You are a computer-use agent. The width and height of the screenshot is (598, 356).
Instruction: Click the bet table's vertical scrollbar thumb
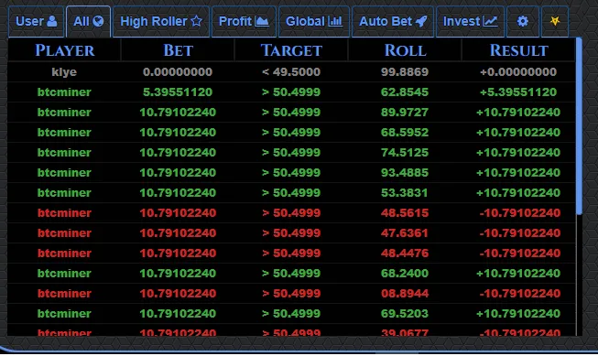pyautogui.click(x=579, y=125)
